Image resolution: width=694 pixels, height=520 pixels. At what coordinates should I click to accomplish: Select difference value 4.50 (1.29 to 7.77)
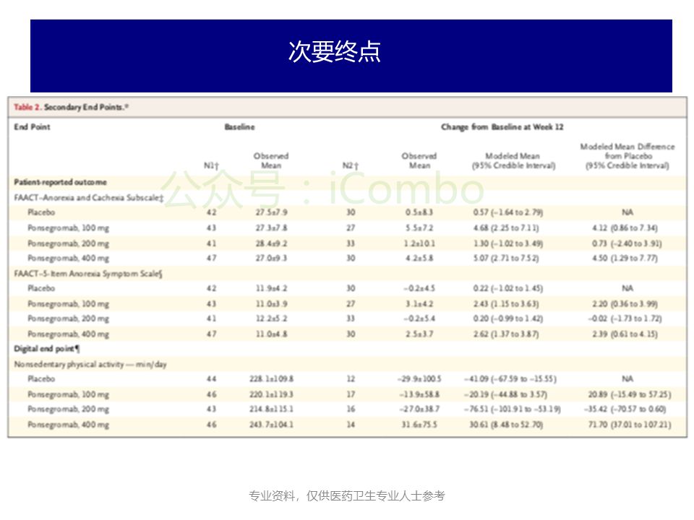(x=625, y=258)
